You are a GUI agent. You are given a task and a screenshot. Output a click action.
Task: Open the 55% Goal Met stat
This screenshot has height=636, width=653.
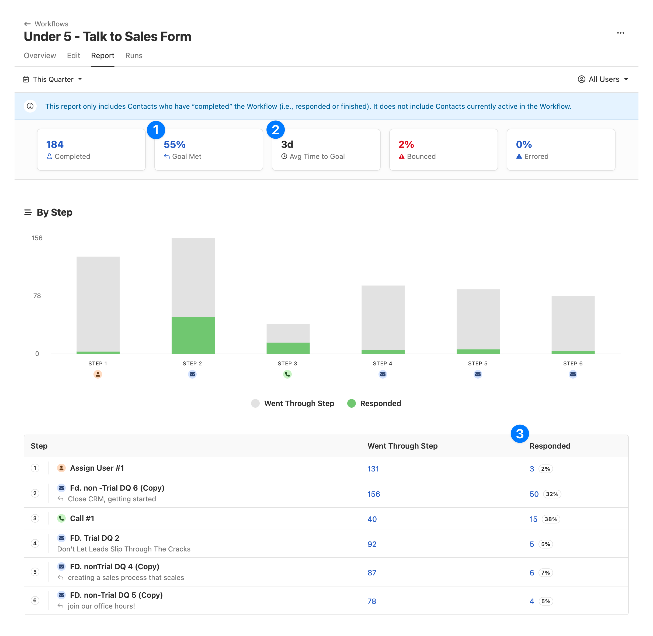[x=175, y=144]
